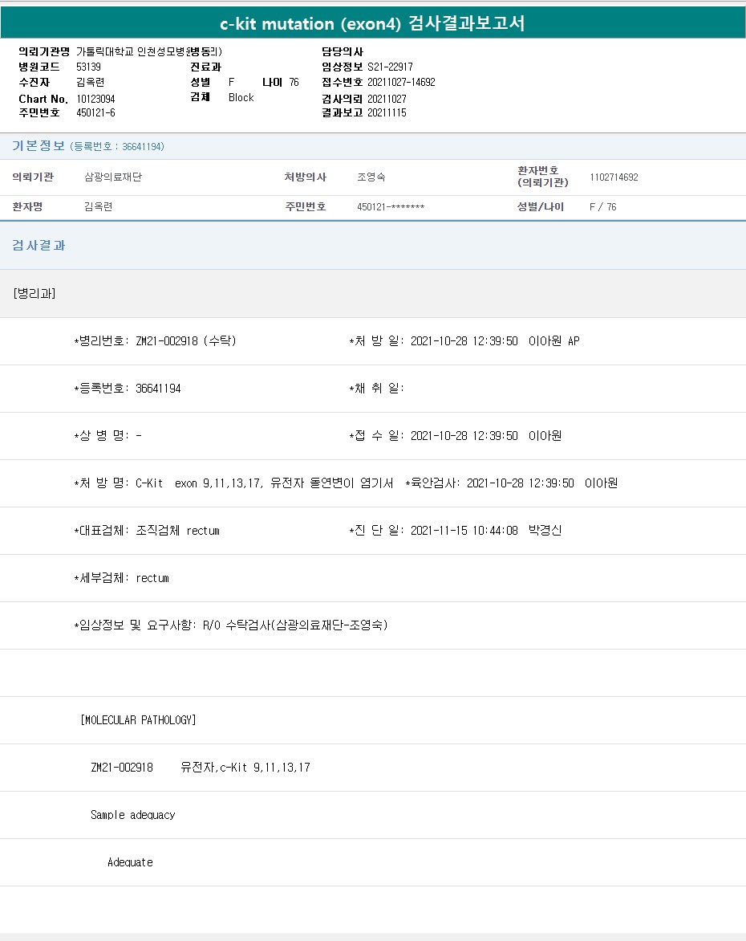
Task: Click '*대표검체: 조직검체 rectum'
Action: [x=146, y=531]
